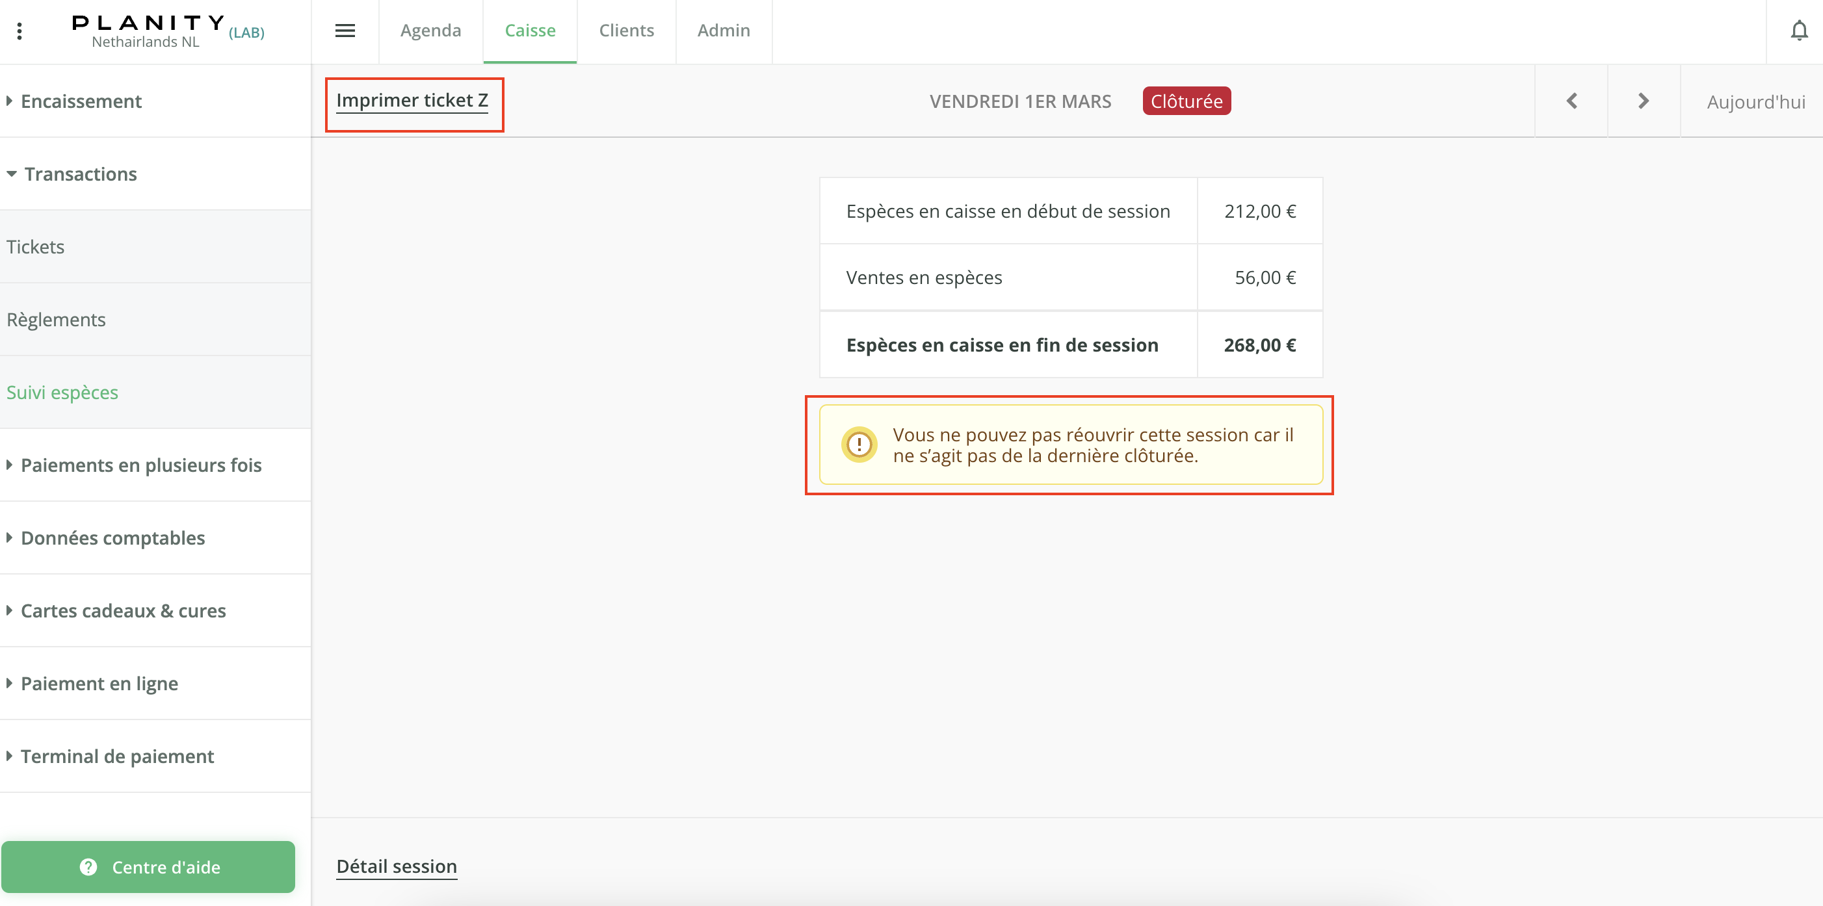
Task: Go to previous day with left chevron
Action: [1572, 101]
